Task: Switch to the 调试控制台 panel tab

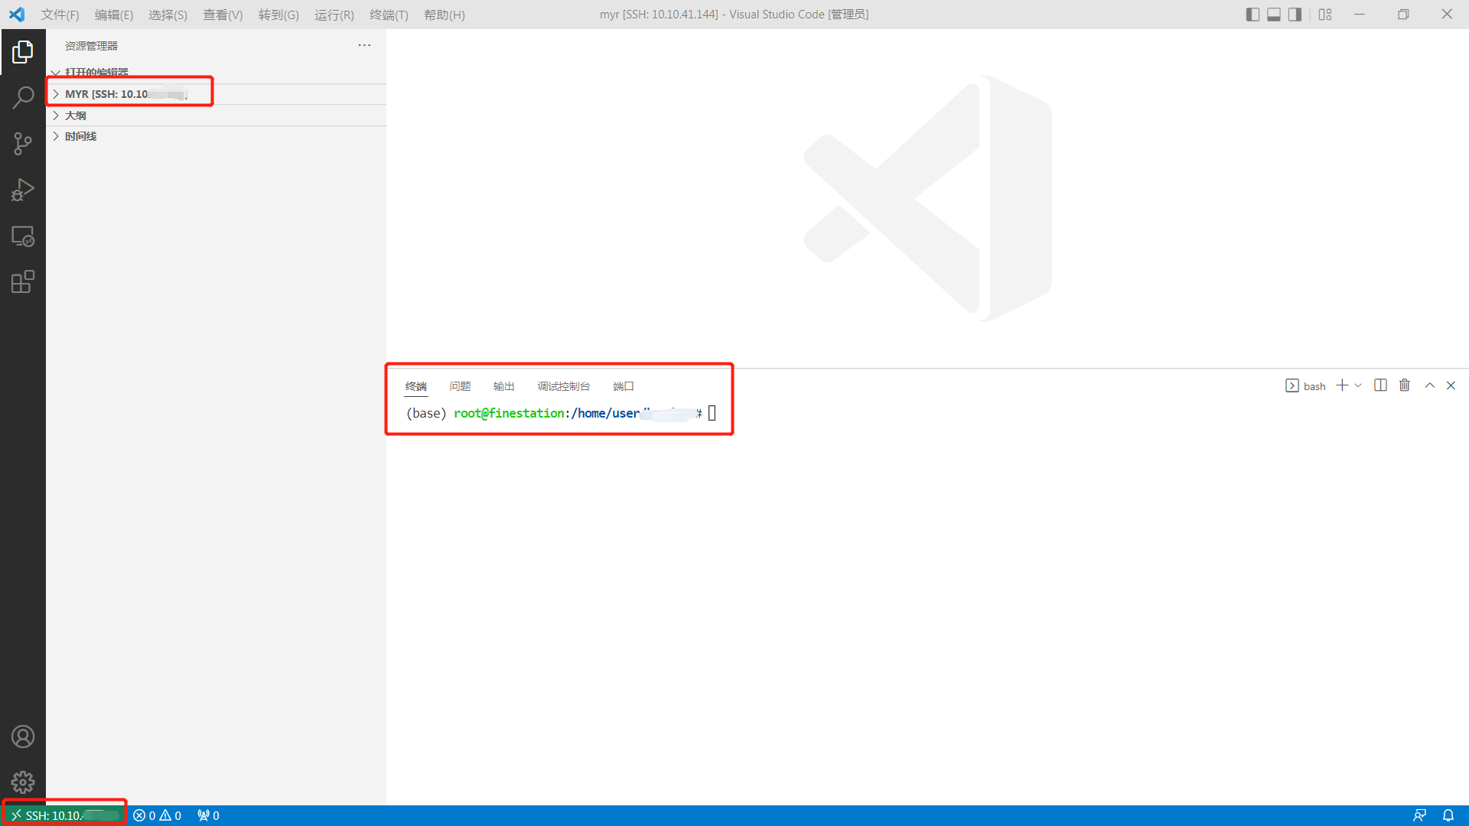Action: pyautogui.click(x=564, y=386)
